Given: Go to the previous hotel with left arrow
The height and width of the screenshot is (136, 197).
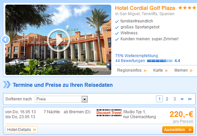Looking at the screenshot, I should pos(5,40).
